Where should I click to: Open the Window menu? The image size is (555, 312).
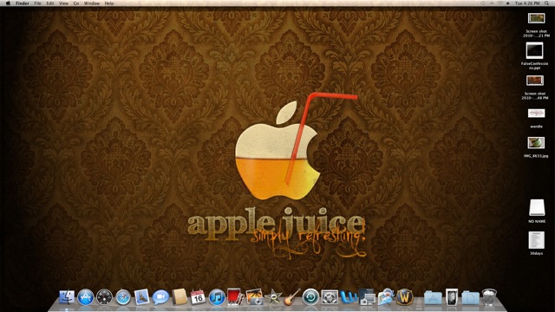tap(92, 3)
